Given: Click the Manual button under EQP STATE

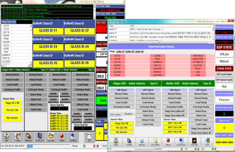Looking at the screenshot, I should click(x=224, y=61).
